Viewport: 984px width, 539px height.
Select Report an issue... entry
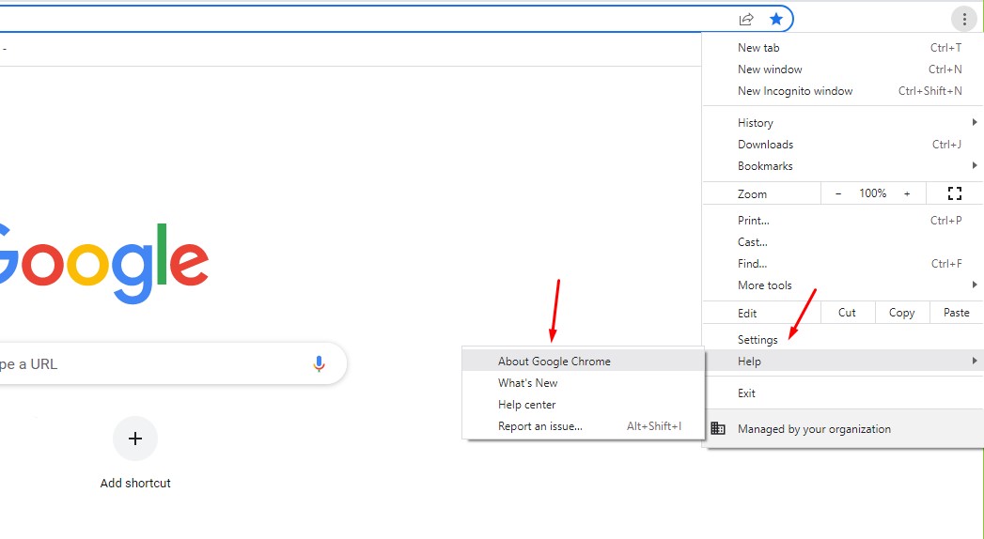pyautogui.click(x=583, y=426)
